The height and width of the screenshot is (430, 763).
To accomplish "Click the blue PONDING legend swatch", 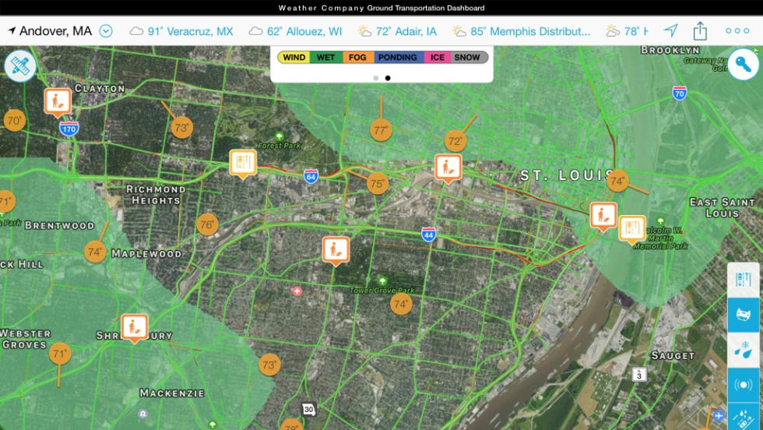I will coord(398,57).
